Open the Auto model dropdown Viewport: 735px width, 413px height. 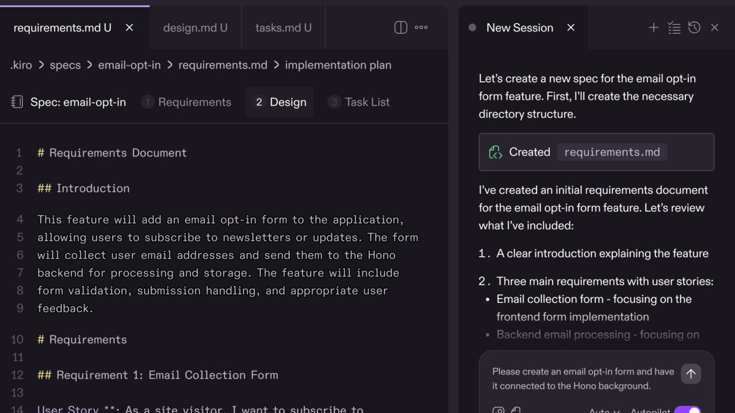pos(605,411)
